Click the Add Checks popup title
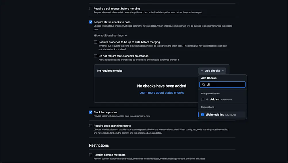 [x=209, y=78]
